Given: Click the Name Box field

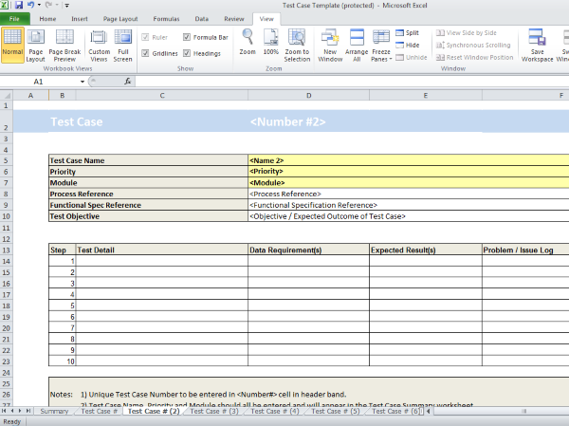Looking at the screenshot, I should click(x=40, y=82).
